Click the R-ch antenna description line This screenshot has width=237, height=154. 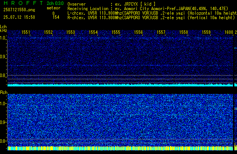coord(151,18)
